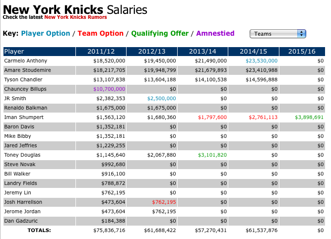
Task: Click the 2011/12 column header
Action: [x=101, y=52]
